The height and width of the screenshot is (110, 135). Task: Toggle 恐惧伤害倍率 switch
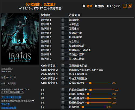click(65, 103)
